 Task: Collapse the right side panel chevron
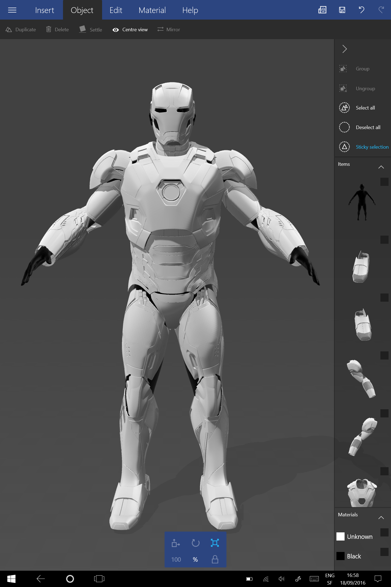(x=345, y=49)
